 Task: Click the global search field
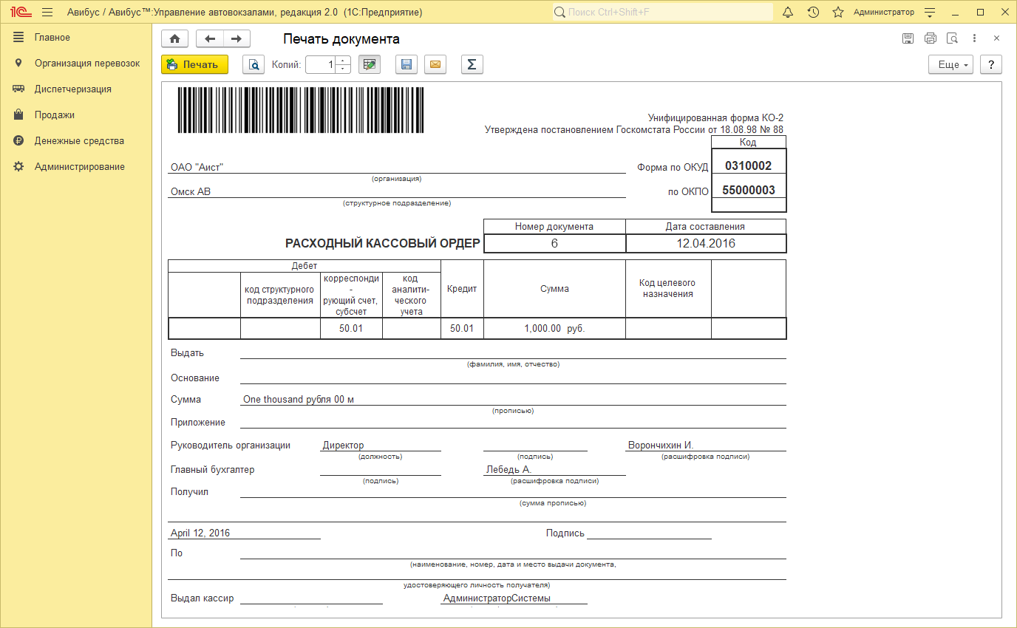click(665, 13)
